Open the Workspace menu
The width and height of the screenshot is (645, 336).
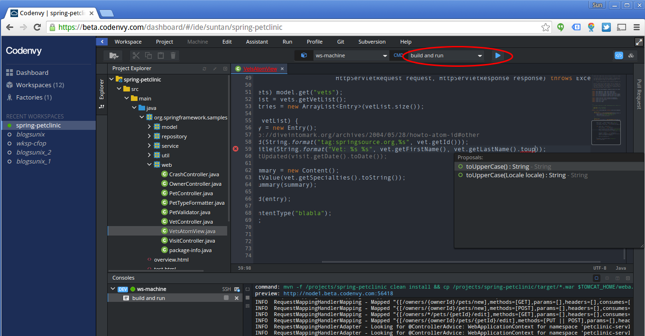tap(128, 42)
